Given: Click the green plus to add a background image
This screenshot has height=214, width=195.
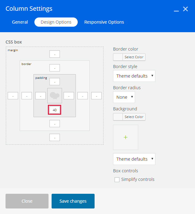Looking at the screenshot, I should 125,137.
